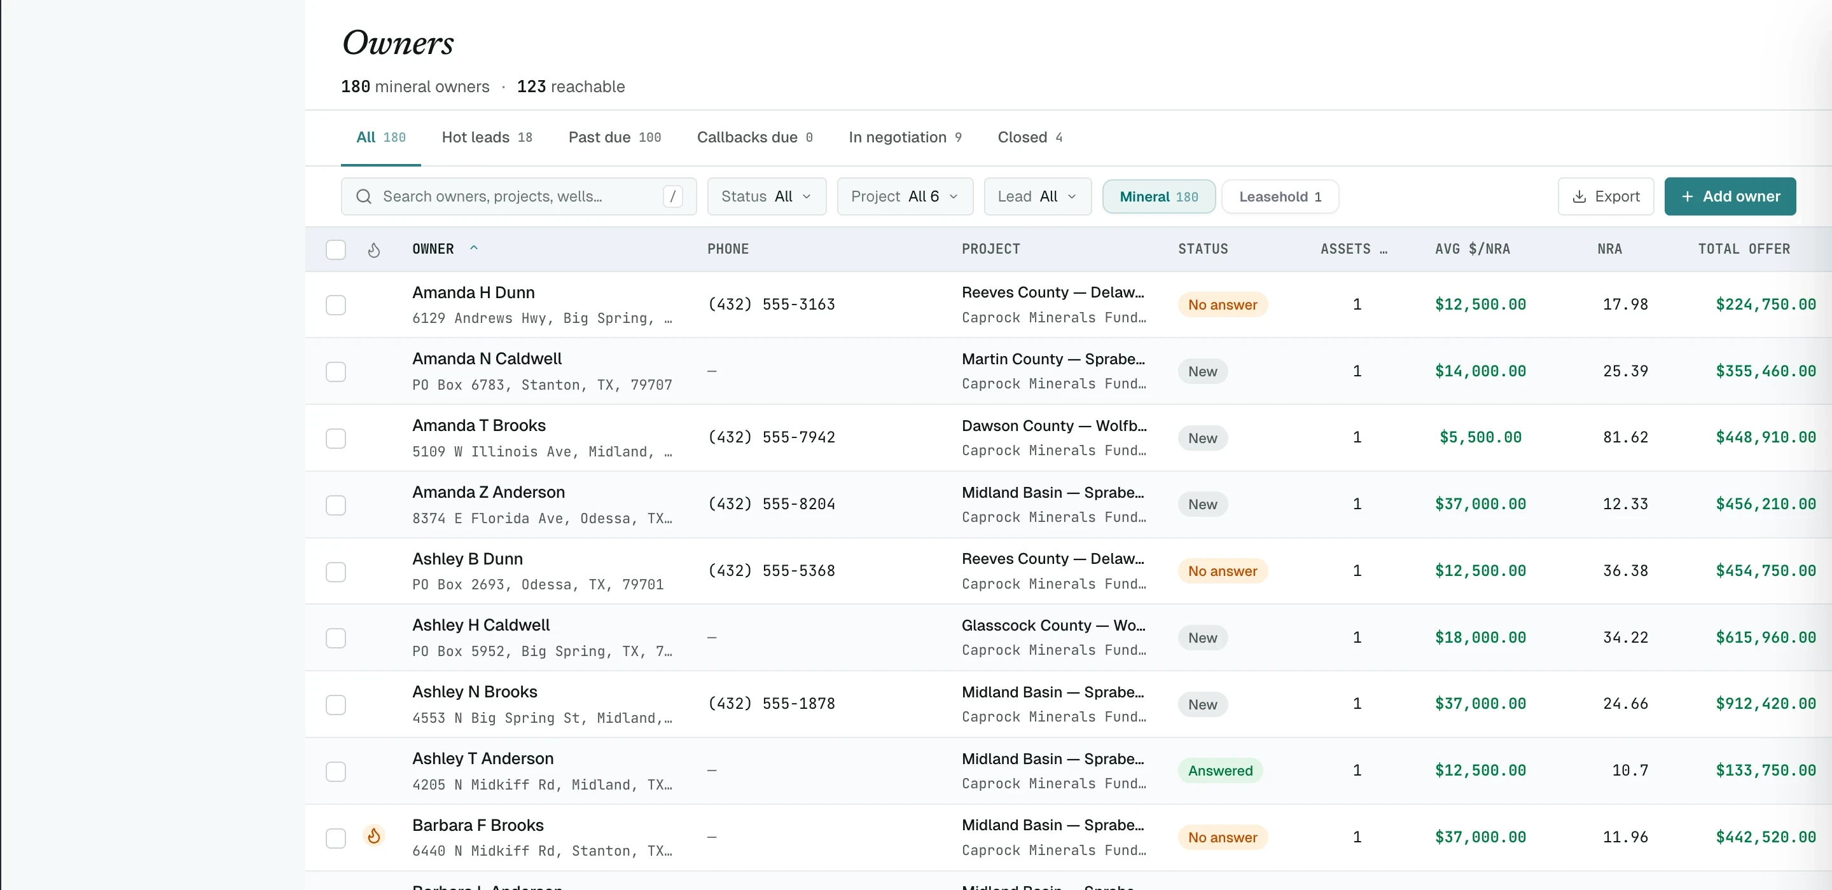The width and height of the screenshot is (1832, 890).
Task: Select the Leasehold 1 filter pill
Action: (x=1280, y=196)
